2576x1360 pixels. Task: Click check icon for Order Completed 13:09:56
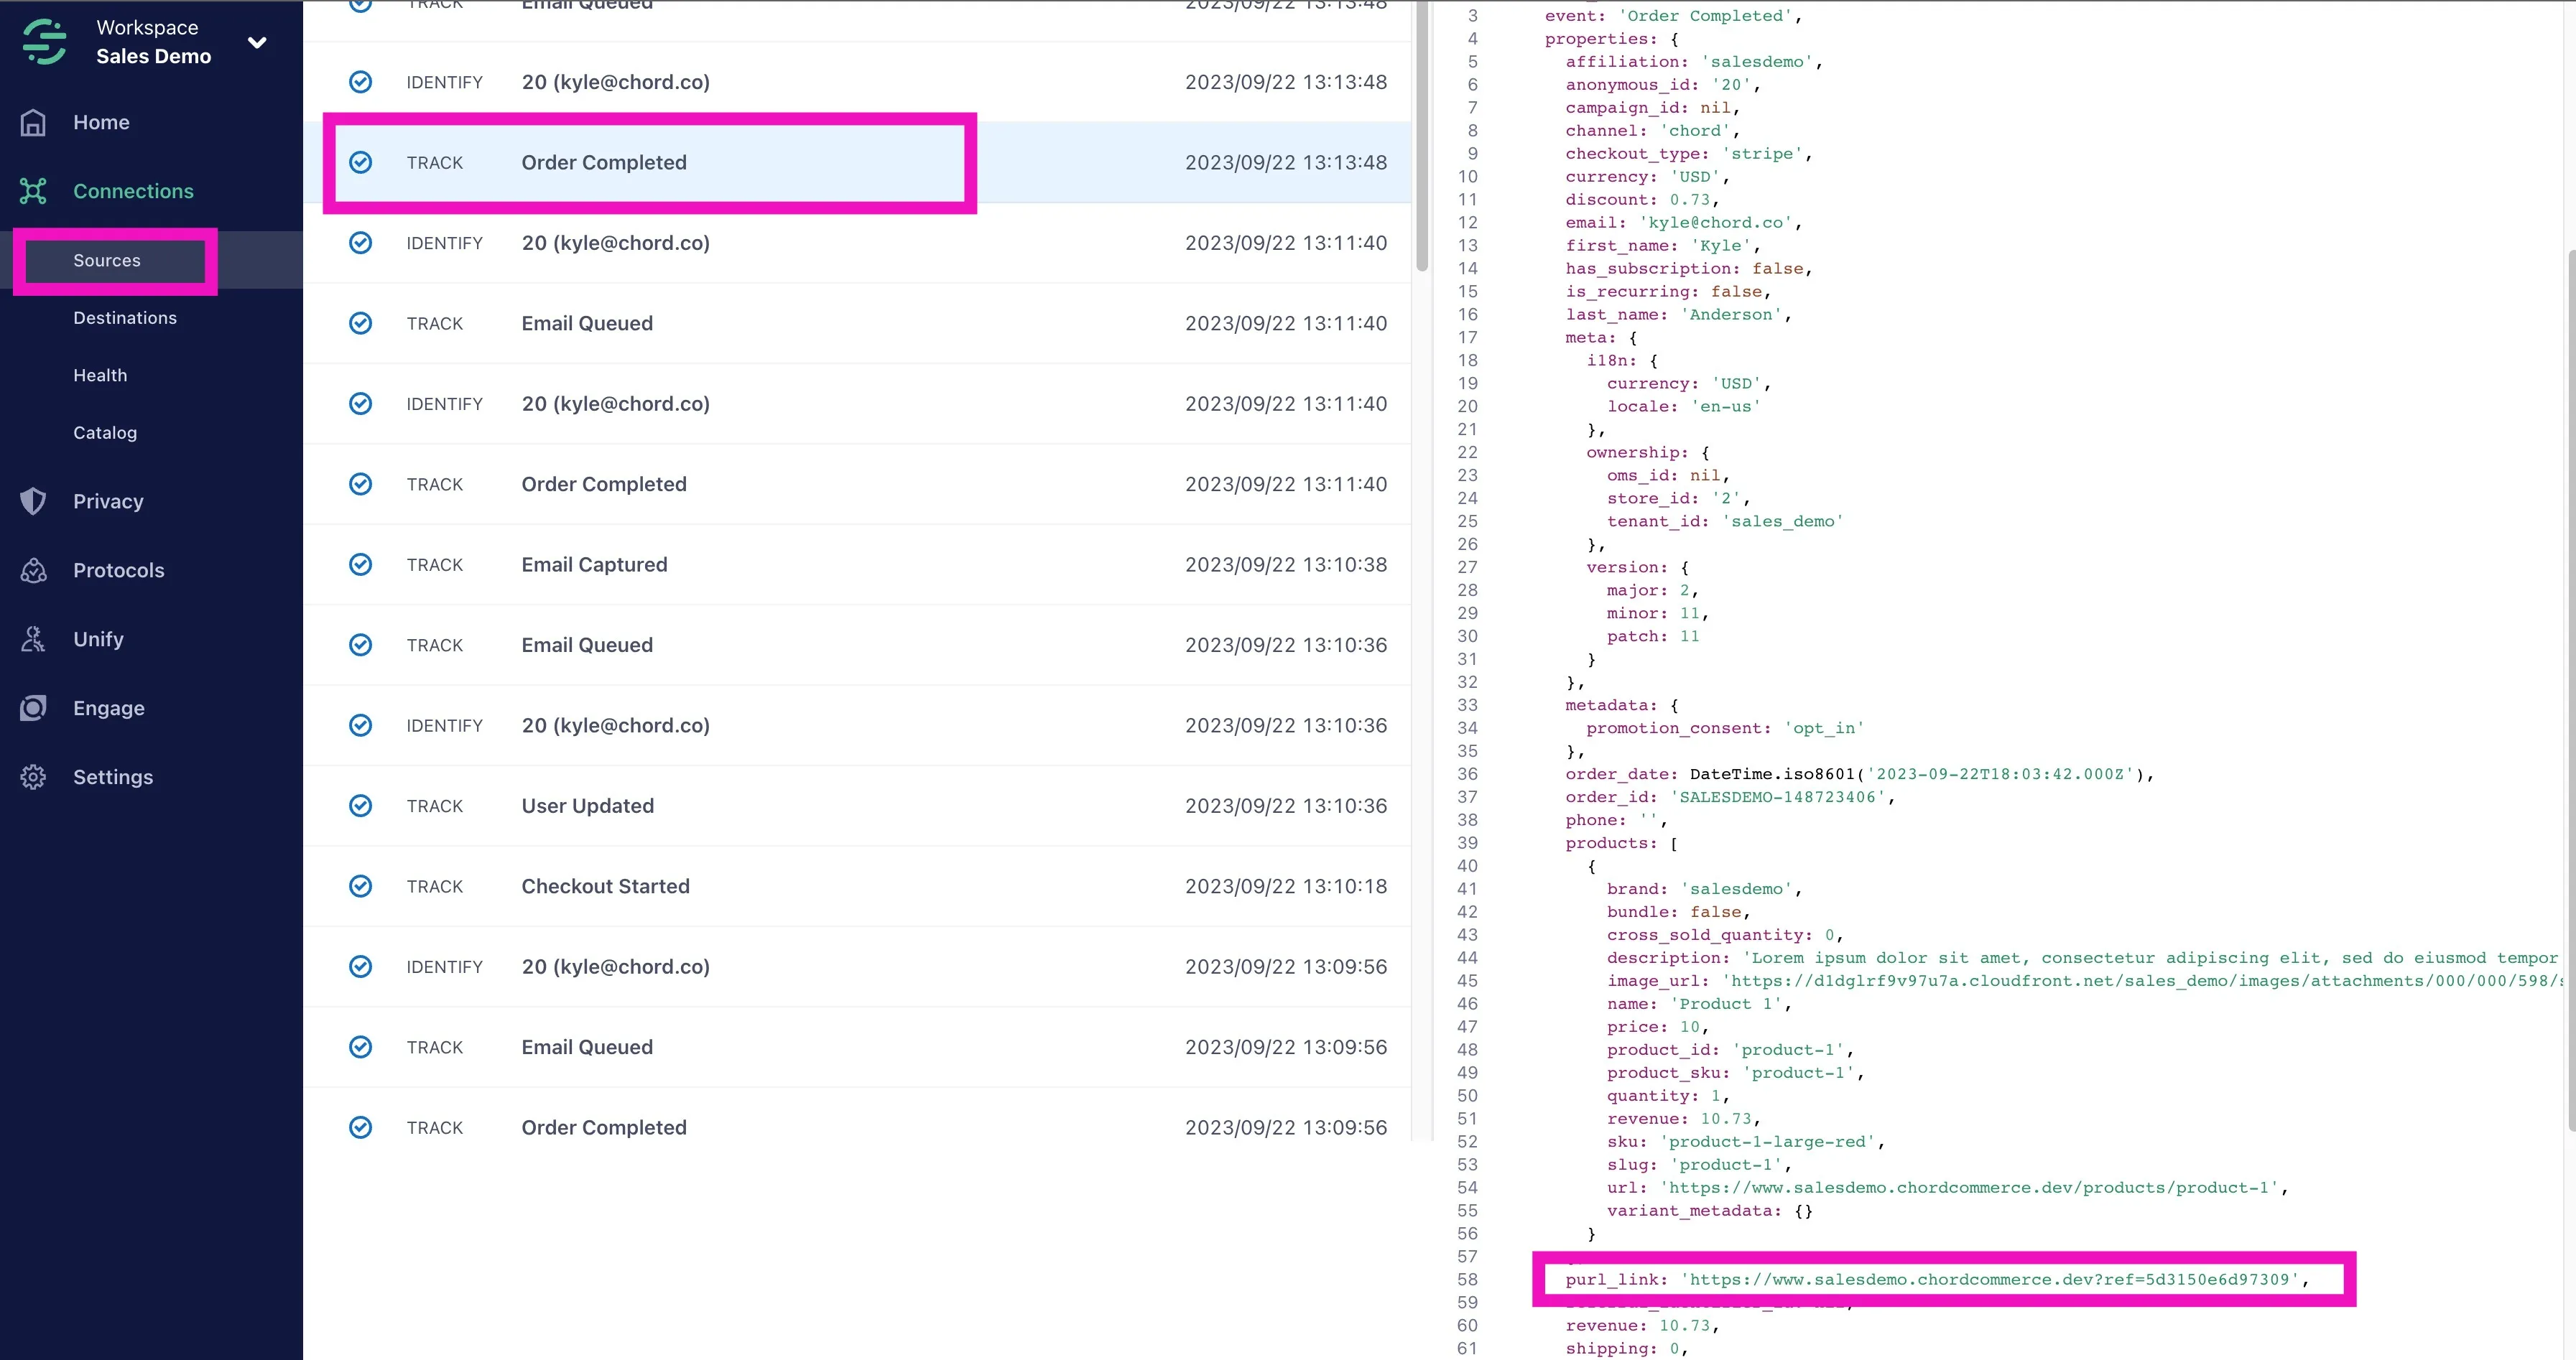(x=360, y=1127)
